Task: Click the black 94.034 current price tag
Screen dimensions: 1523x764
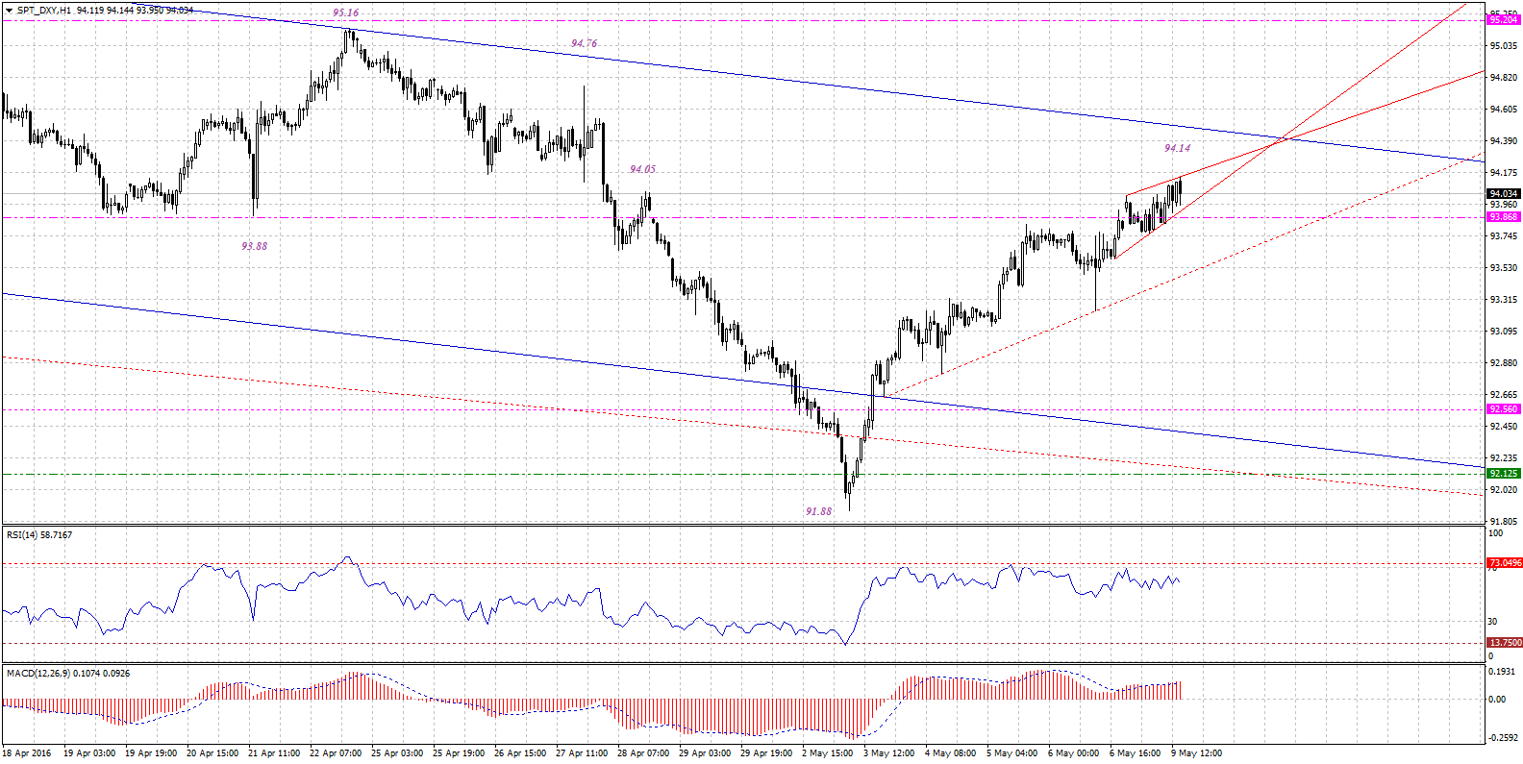Action: pyautogui.click(x=1503, y=194)
